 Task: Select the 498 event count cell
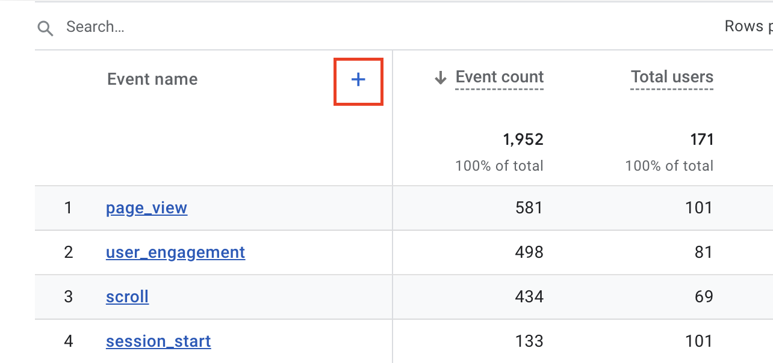[529, 252]
